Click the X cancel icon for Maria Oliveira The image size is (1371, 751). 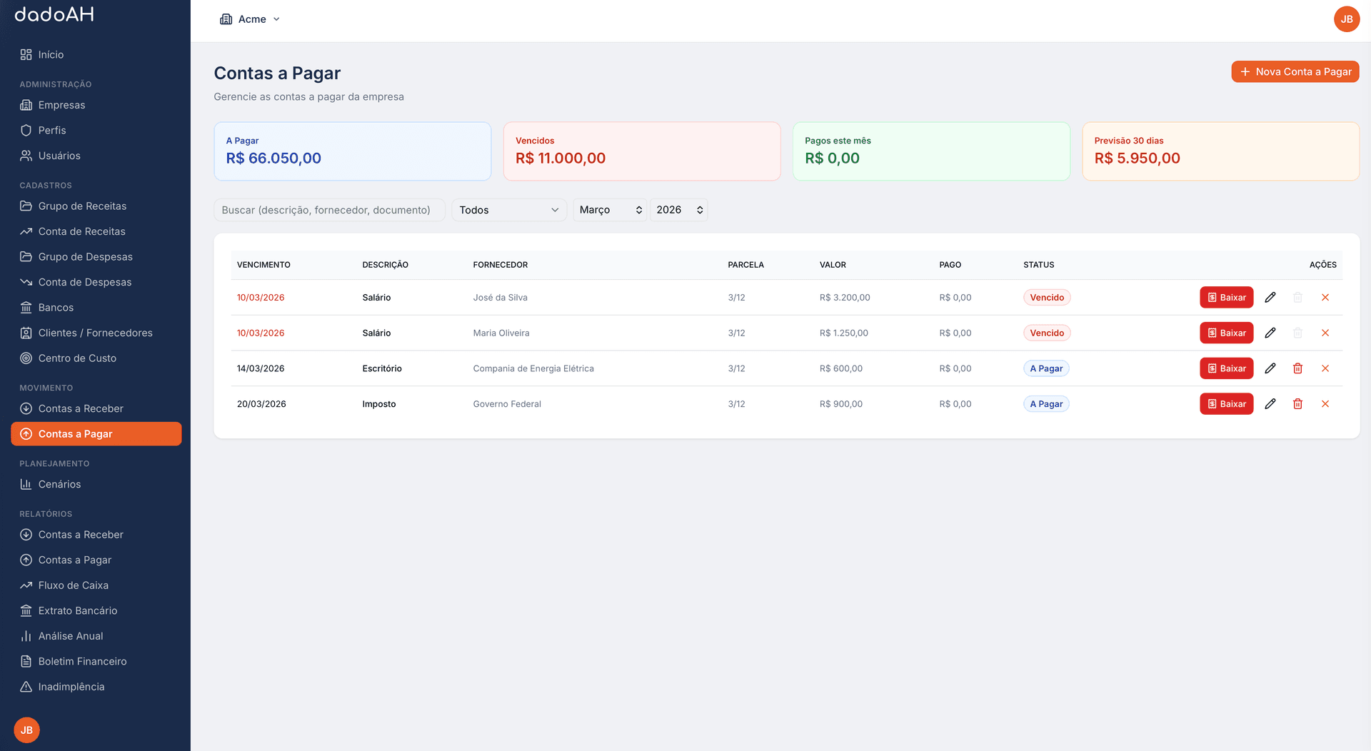tap(1325, 333)
